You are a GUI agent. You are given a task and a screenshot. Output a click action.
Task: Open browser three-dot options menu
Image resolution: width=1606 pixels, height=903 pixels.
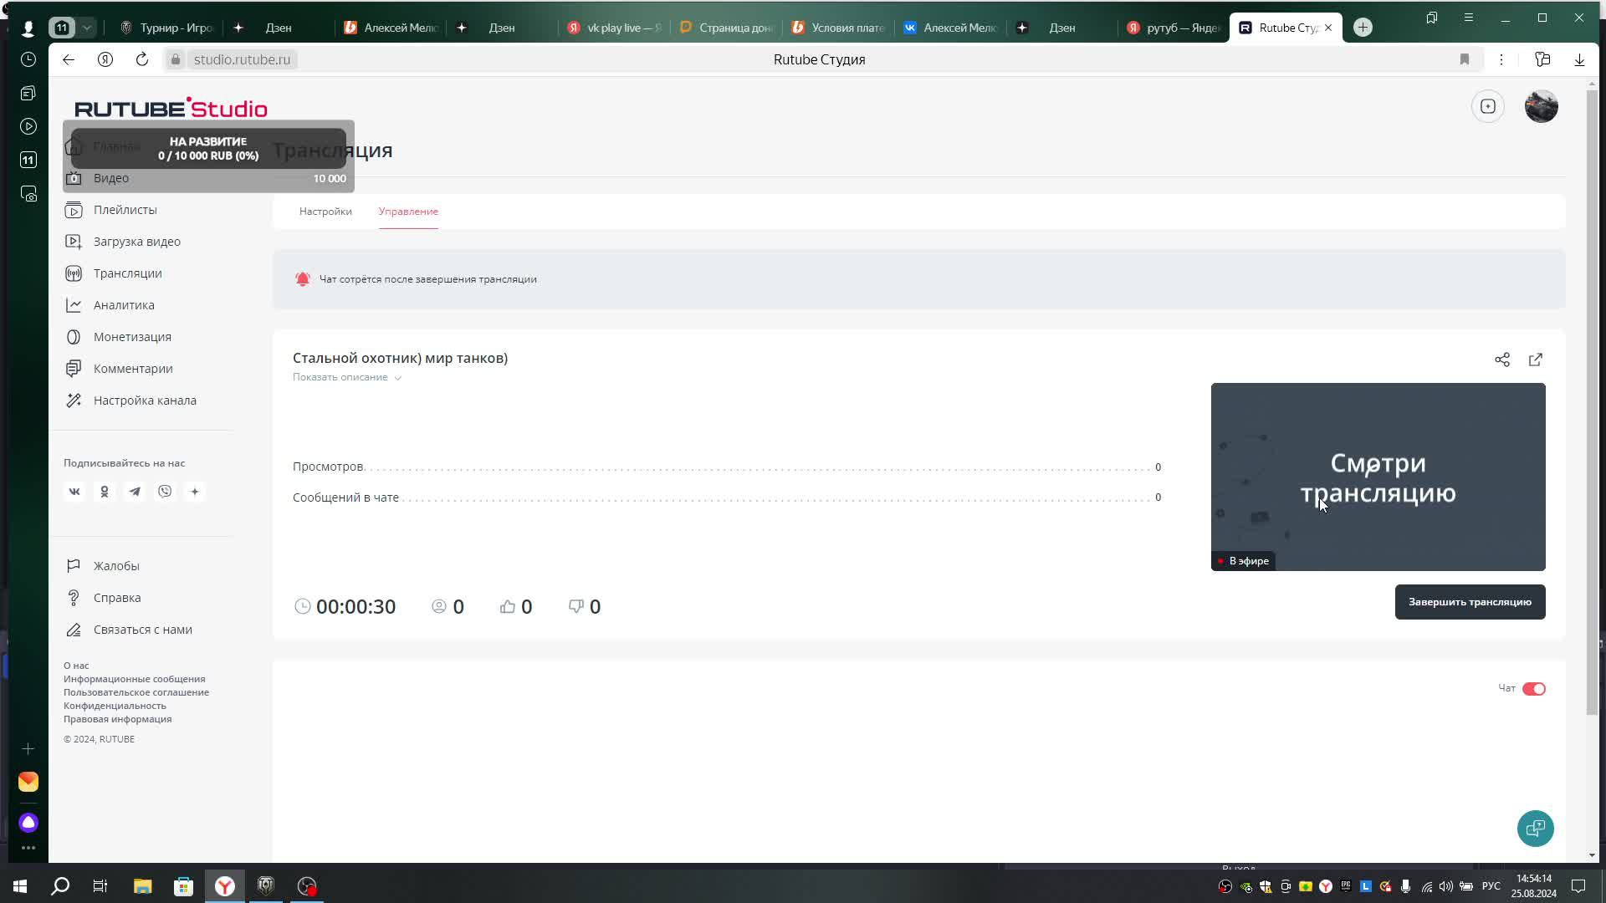coord(1501,59)
